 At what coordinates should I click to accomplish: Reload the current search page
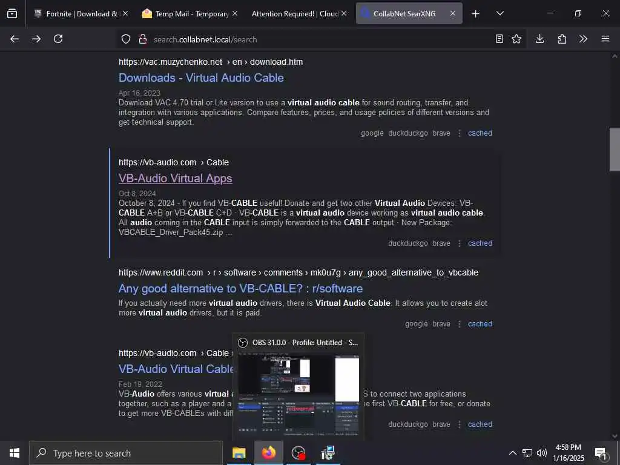pyautogui.click(x=58, y=39)
